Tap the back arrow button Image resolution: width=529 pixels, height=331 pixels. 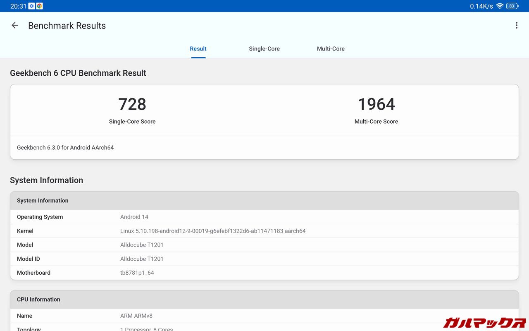(x=15, y=26)
